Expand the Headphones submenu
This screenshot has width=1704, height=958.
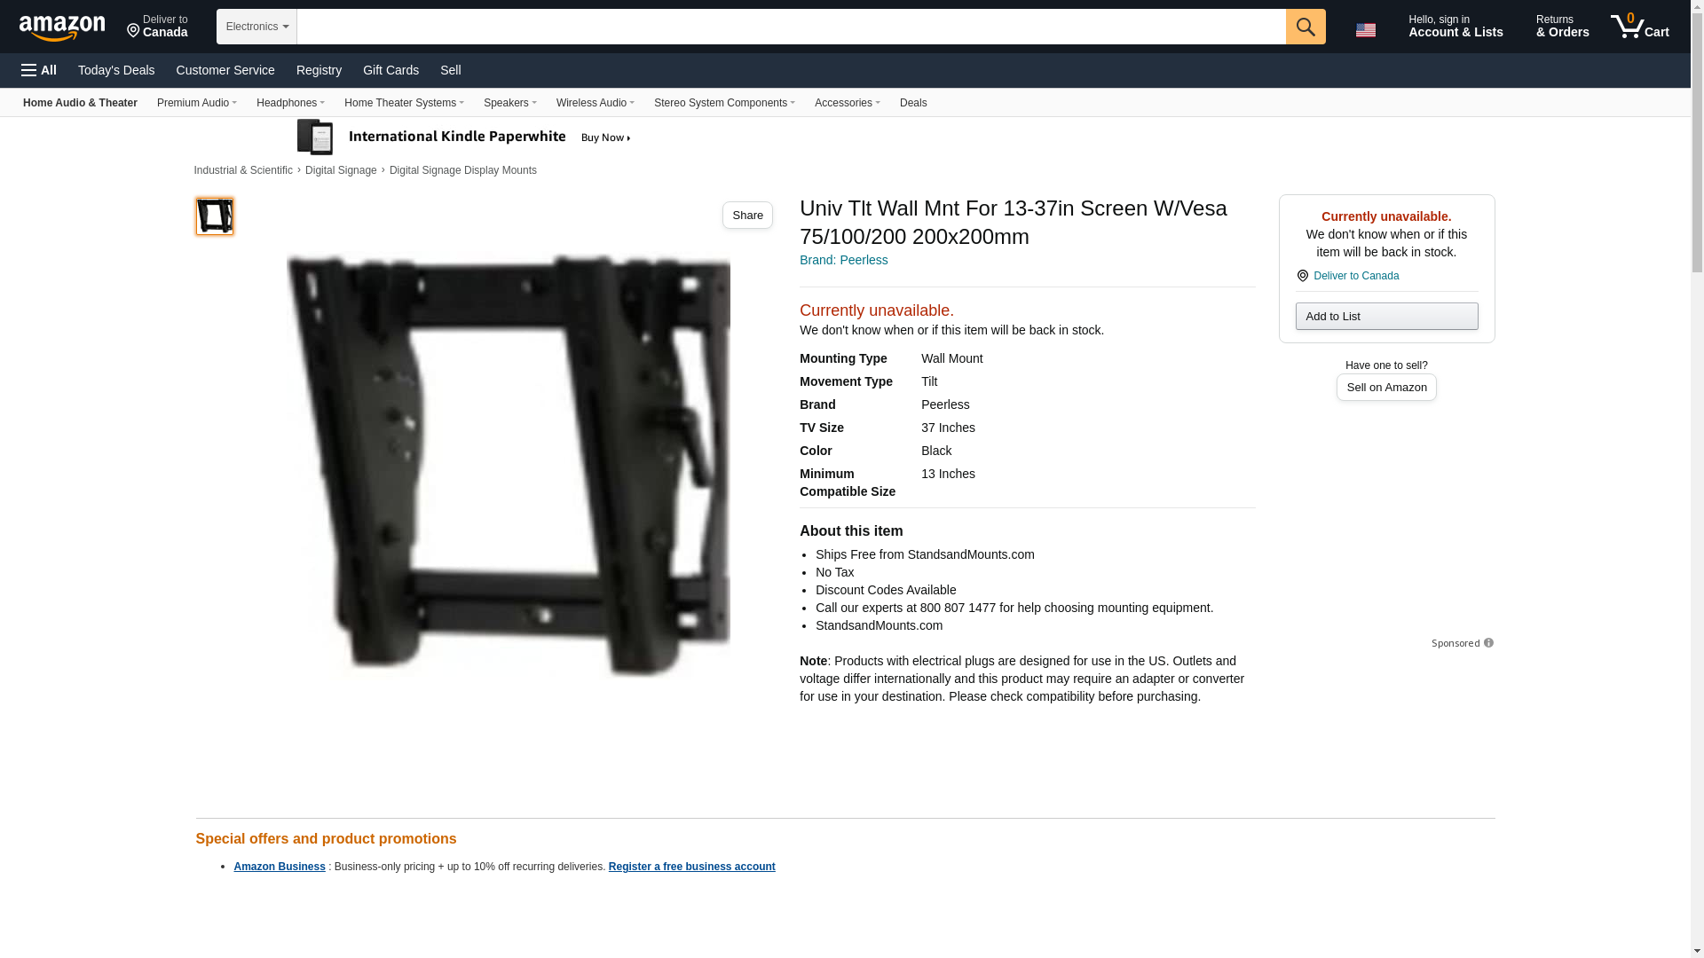click(x=290, y=103)
